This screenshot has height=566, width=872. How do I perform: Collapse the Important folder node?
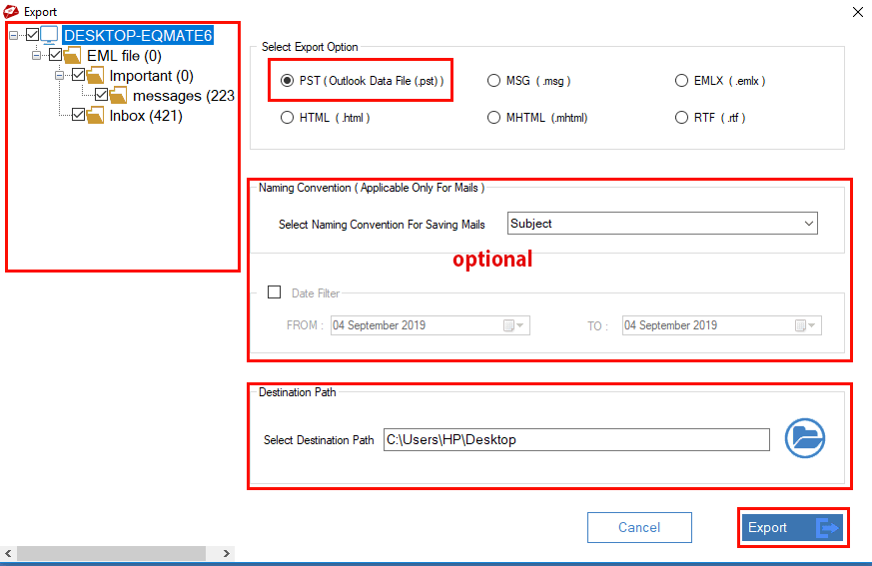coord(60,76)
